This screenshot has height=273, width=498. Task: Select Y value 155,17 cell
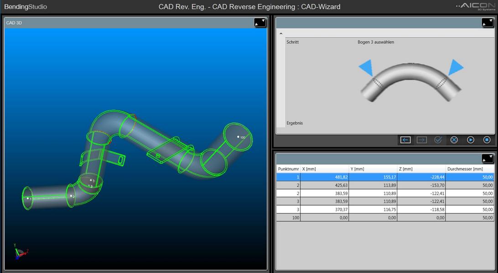373,177
